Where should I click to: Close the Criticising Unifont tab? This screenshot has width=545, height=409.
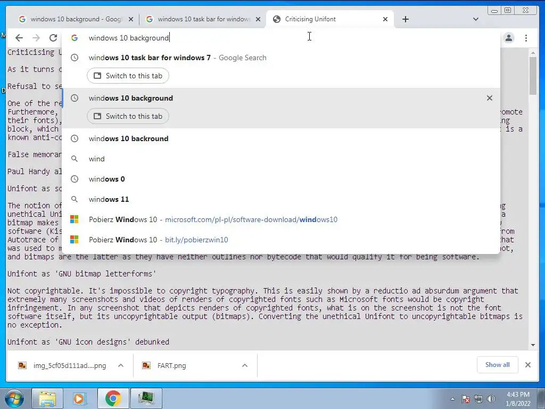[x=385, y=19]
